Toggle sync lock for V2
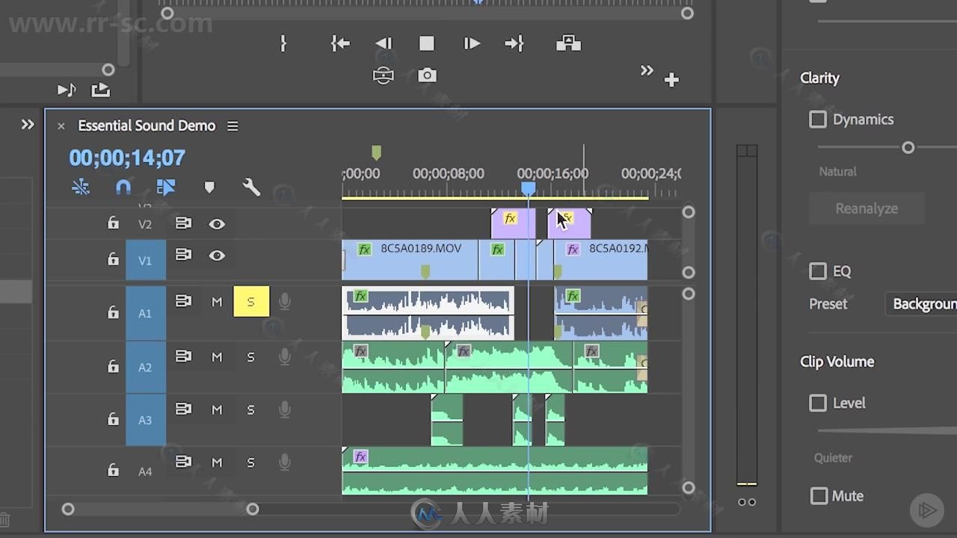Screen dimensions: 957x538 pos(183,223)
